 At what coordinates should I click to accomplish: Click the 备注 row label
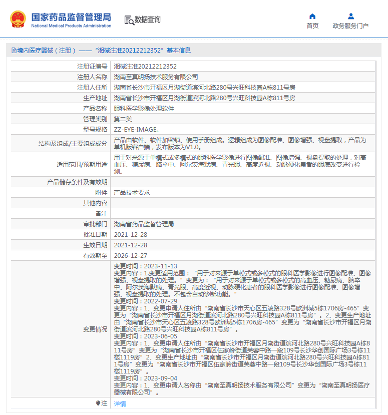tap(101, 214)
